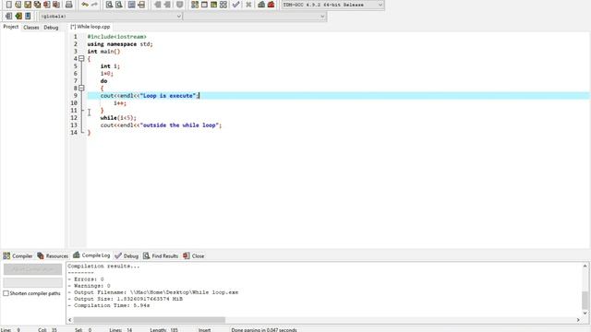Click line 2 'using namespace std;'
Screen dimensions: 591x332
(x=120, y=44)
